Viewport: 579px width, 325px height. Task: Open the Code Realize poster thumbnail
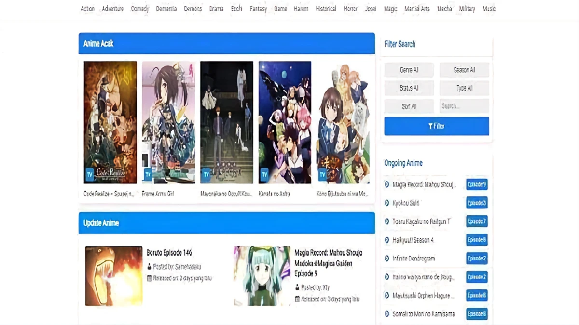110,122
